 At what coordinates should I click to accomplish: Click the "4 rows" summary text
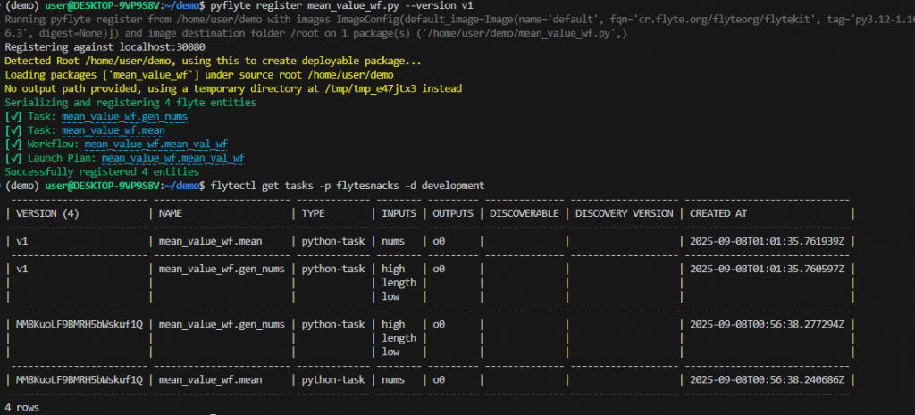coord(21,408)
